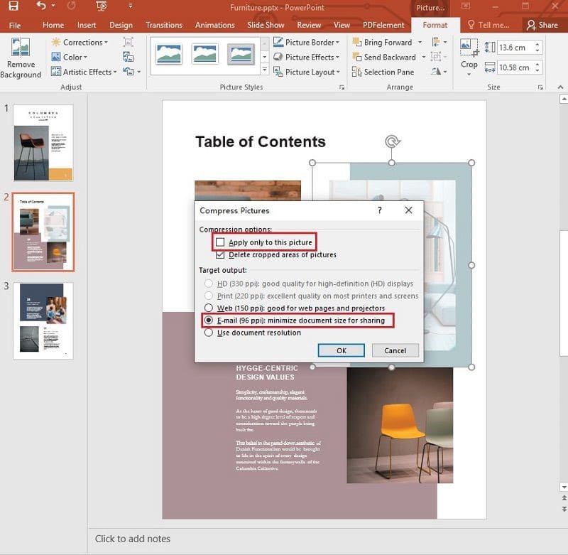Screen dimensions: 568x555
Task: Switch to the Home tab
Action: coord(53,25)
